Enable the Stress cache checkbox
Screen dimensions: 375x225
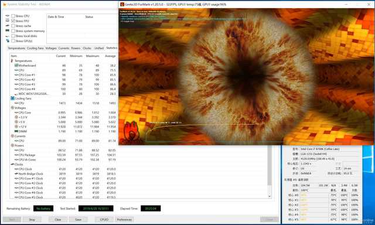pos(13,26)
